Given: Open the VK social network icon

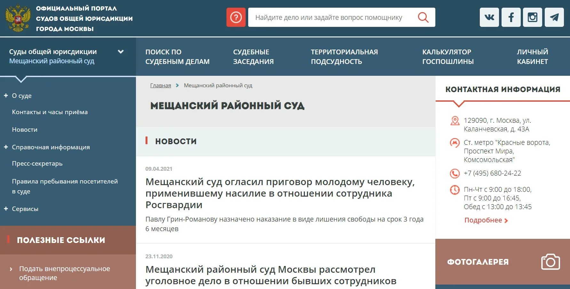Looking at the screenshot, I should (x=489, y=17).
